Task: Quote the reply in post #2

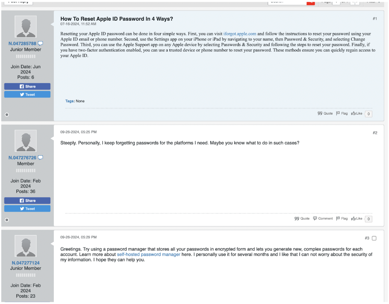Action: (x=302, y=219)
